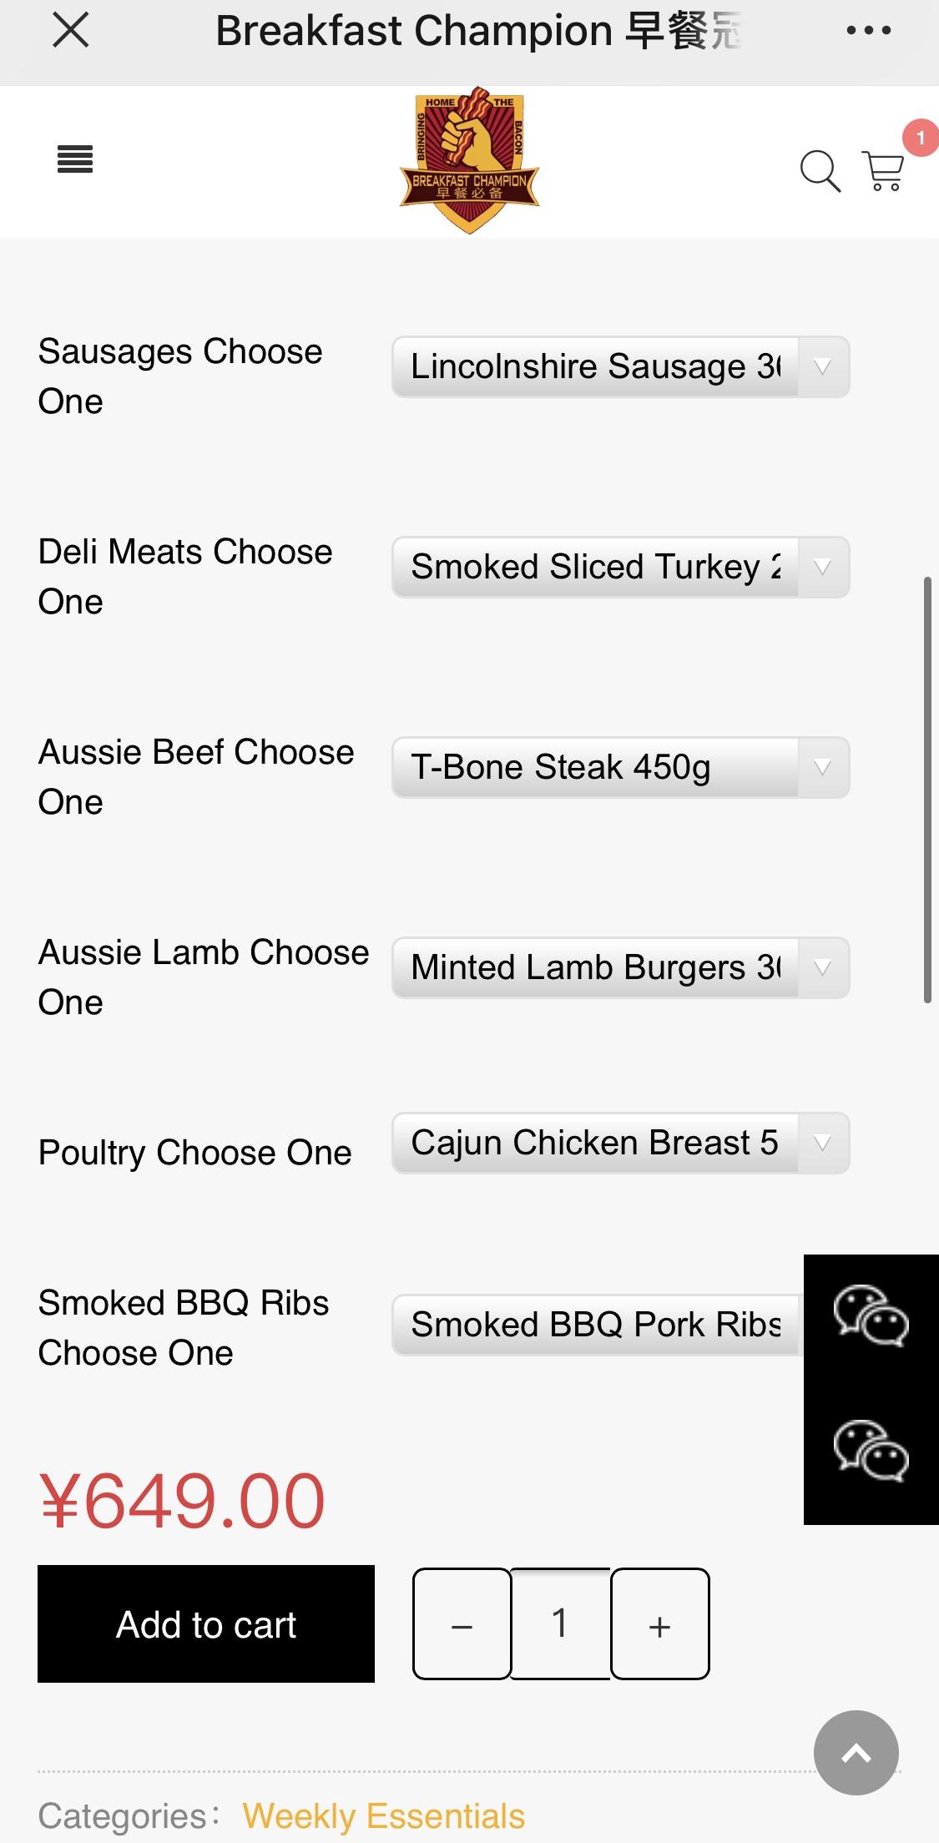Expand the Poultry Choose One dropdown

tap(620, 1144)
